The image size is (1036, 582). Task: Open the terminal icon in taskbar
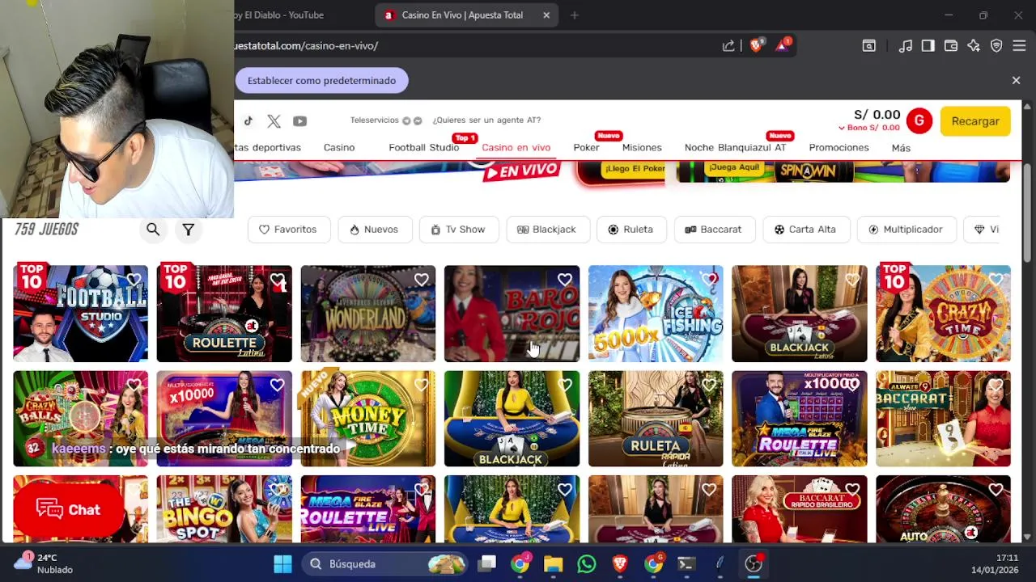[686, 564]
